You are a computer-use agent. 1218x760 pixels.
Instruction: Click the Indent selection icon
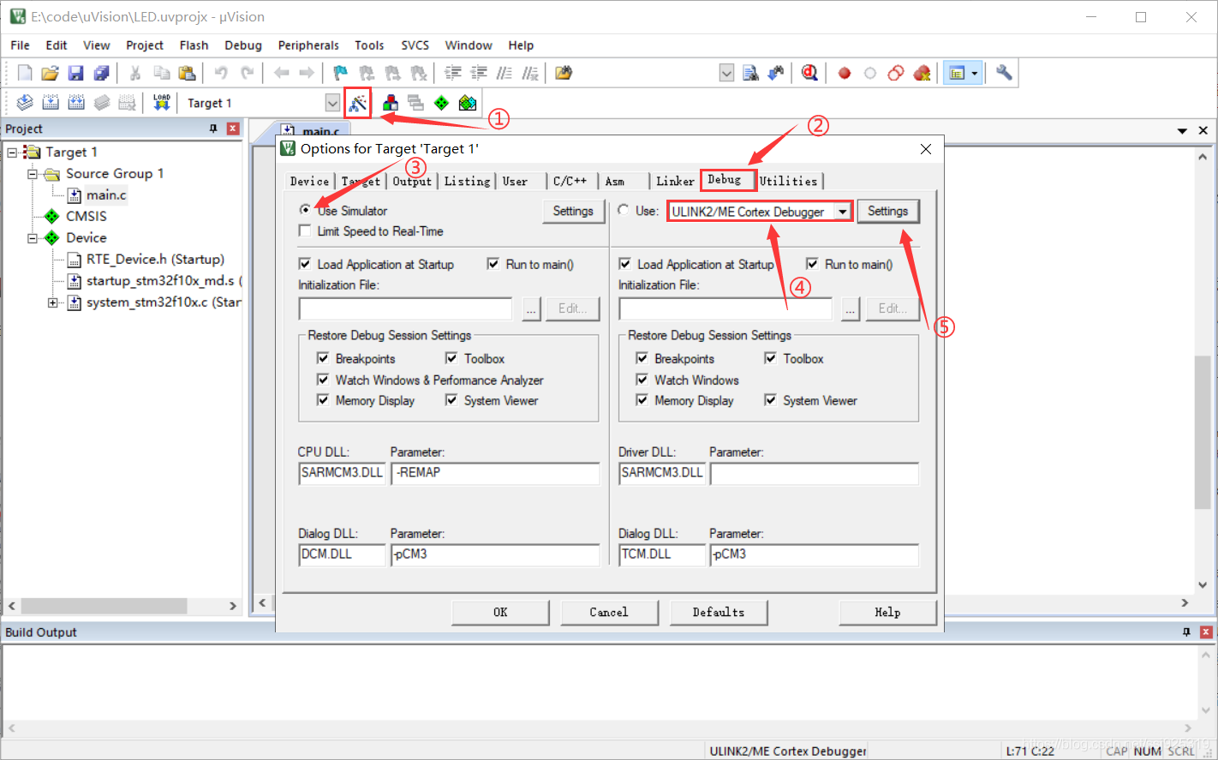pyautogui.click(x=453, y=73)
